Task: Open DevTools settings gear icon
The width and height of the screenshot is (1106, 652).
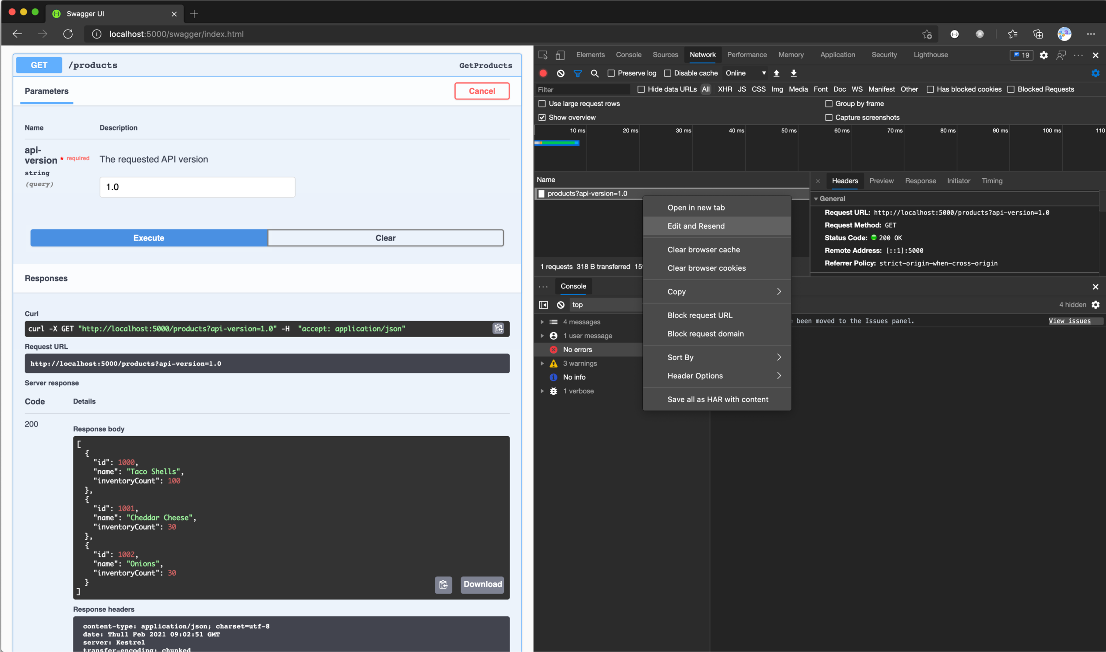Action: [x=1044, y=55]
